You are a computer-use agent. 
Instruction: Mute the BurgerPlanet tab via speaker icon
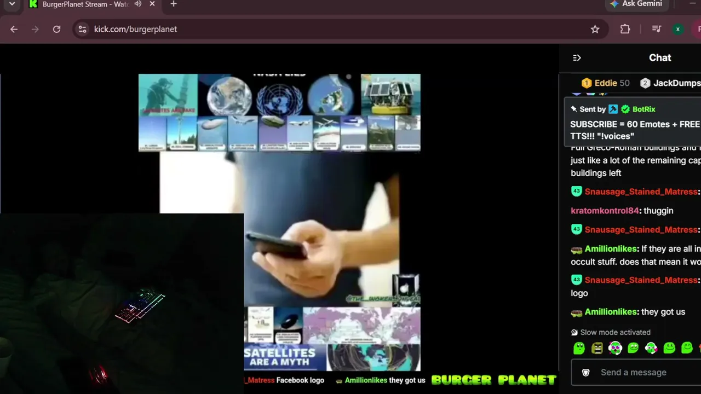(138, 4)
